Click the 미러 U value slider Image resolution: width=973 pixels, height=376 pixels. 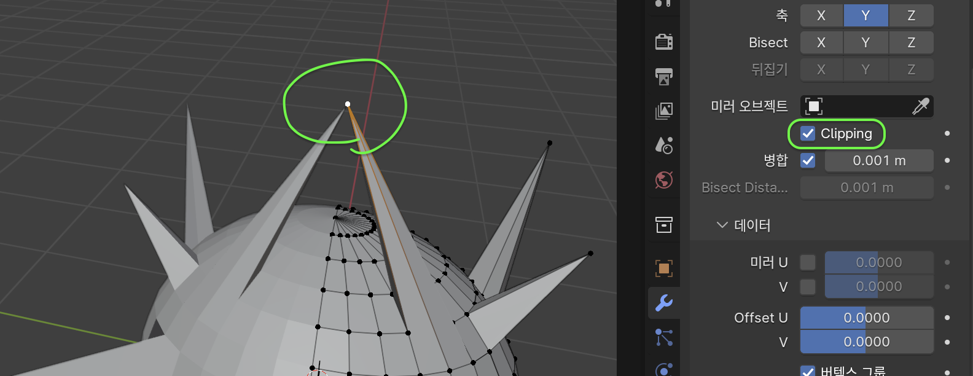point(879,262)
